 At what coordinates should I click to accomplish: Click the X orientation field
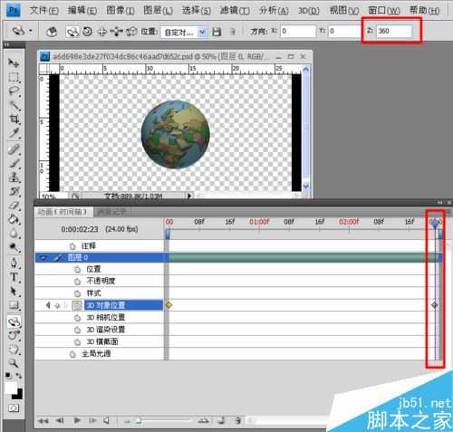298,31
